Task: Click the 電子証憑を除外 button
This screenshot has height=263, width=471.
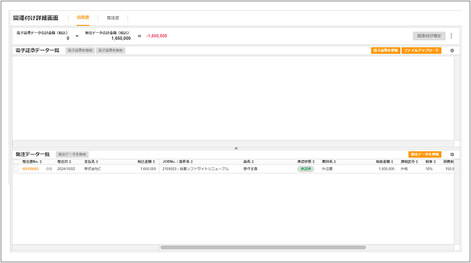Action: coord(110,50)
